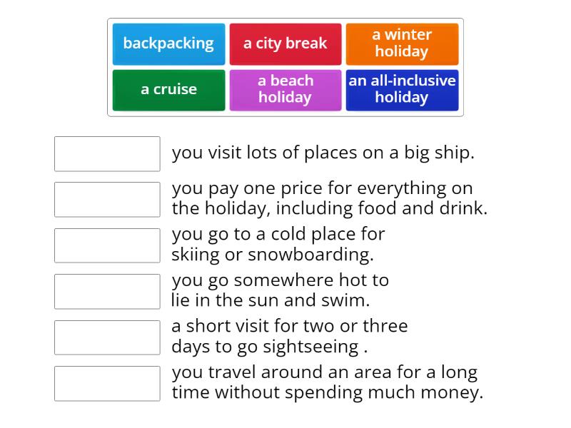
Task: Click the definition about travelling without spending much money
Action: pyautogui.click(x=327, y=382)
